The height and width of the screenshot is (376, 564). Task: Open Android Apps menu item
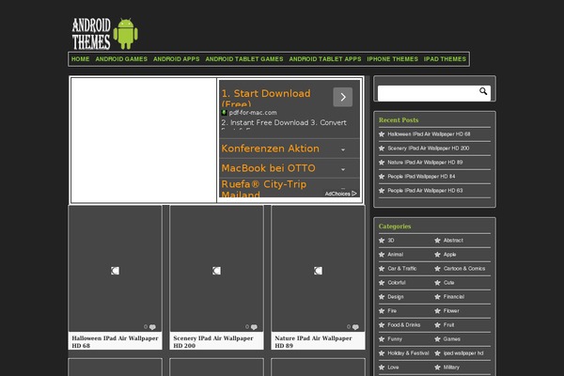pos(177,59)
